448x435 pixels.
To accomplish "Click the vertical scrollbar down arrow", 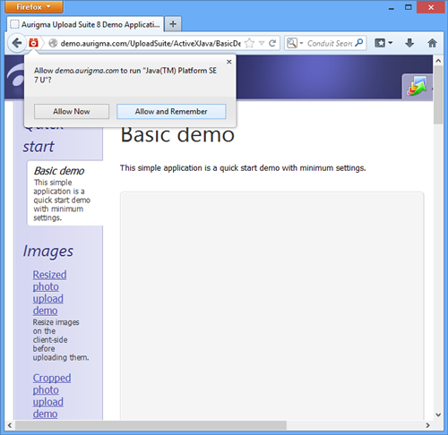I will click(438, 414).
